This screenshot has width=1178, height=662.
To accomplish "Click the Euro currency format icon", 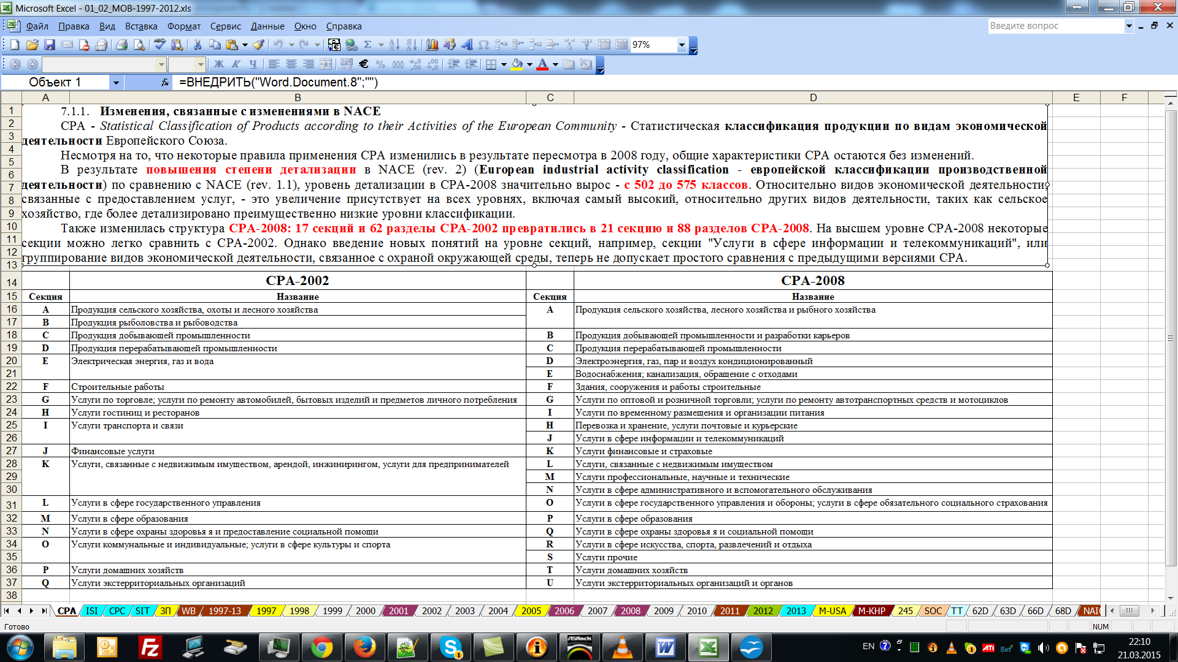I will 363,64.
